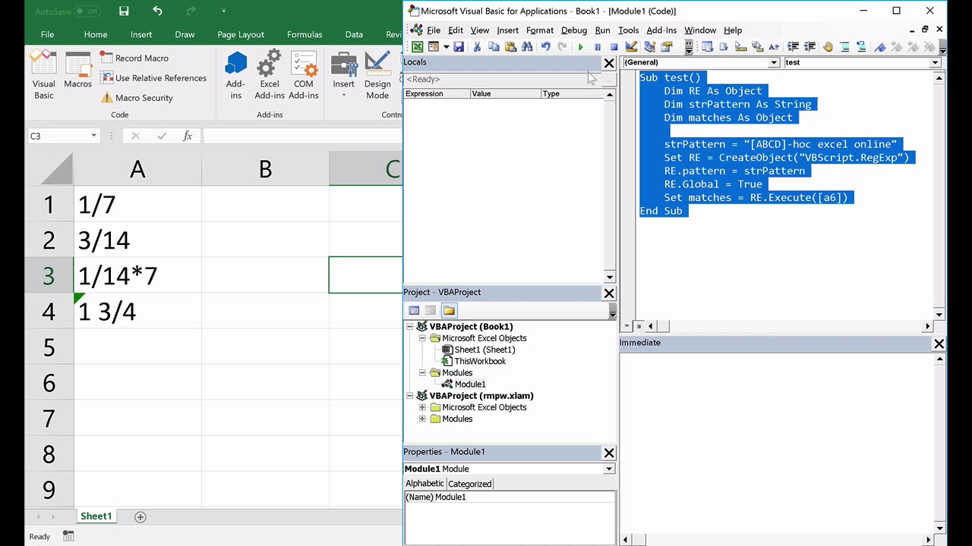Screen dimensions: 972x546
Task: Switch to the Insert ribbon tab in Excel
Action: [x=141, y=34]
